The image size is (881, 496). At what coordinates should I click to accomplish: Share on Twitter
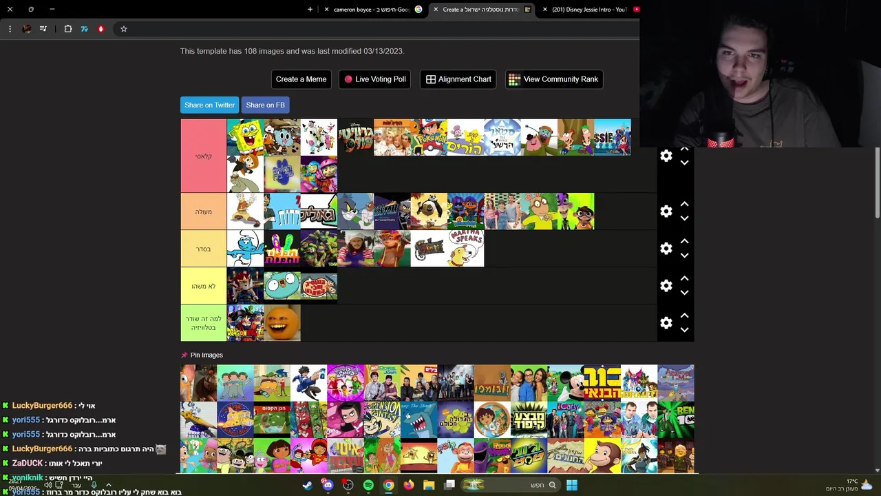209,105
